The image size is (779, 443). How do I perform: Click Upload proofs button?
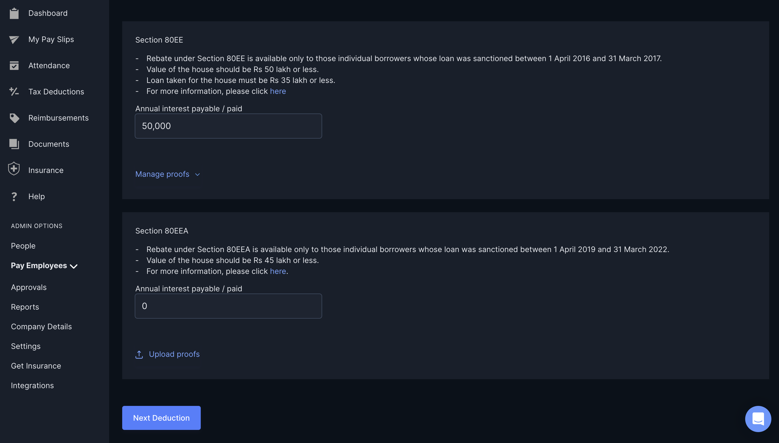pyautogui.click(x=167, y=354)
